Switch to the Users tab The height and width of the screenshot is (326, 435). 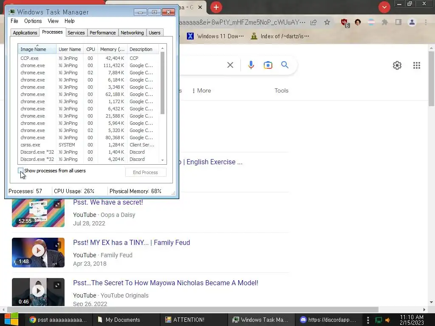(155, 33)
